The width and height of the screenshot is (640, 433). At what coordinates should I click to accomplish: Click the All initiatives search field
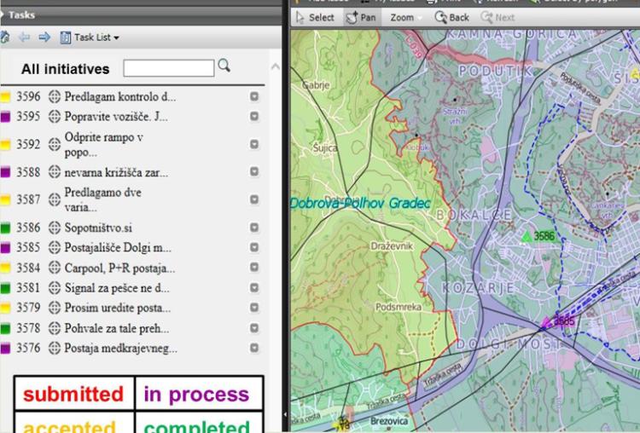168,68
